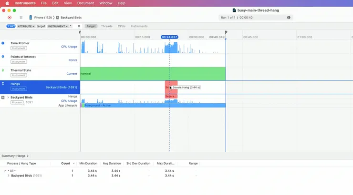Image resolution: width=353 pixels, height=195 pixels.
Task: Click the Process / Hang Type column header
Action: pyautogui.click(x=21, y=163)
